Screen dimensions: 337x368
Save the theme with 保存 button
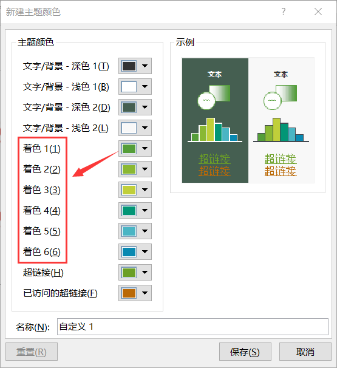pos(245,352)
